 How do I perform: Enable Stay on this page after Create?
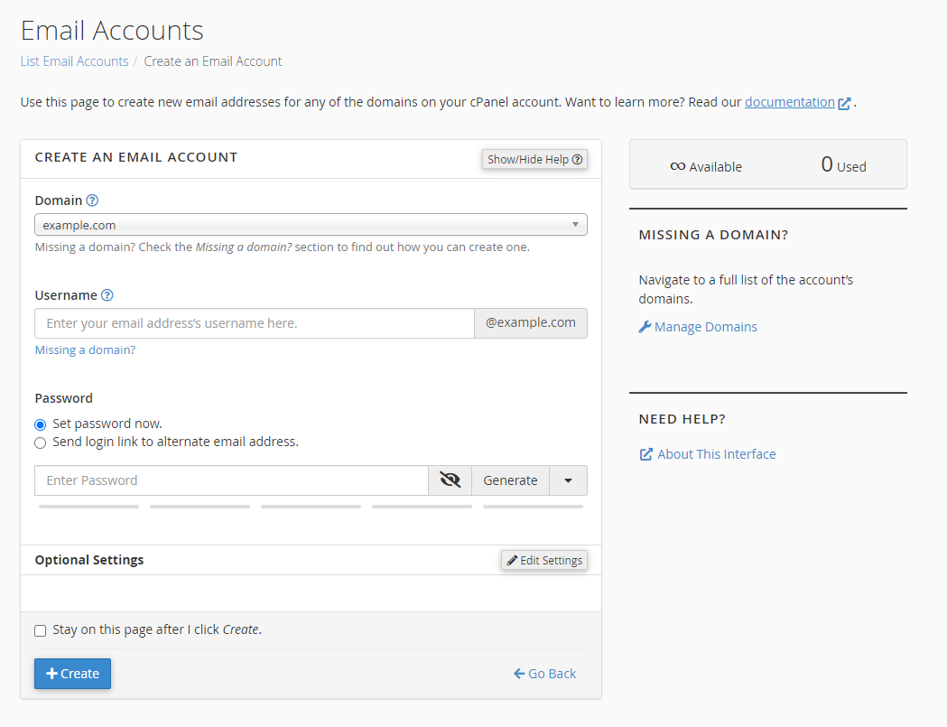(x=40, y=629)
